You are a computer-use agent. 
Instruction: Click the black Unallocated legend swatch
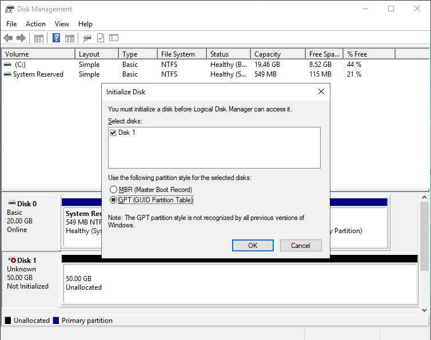click(8, 321)
